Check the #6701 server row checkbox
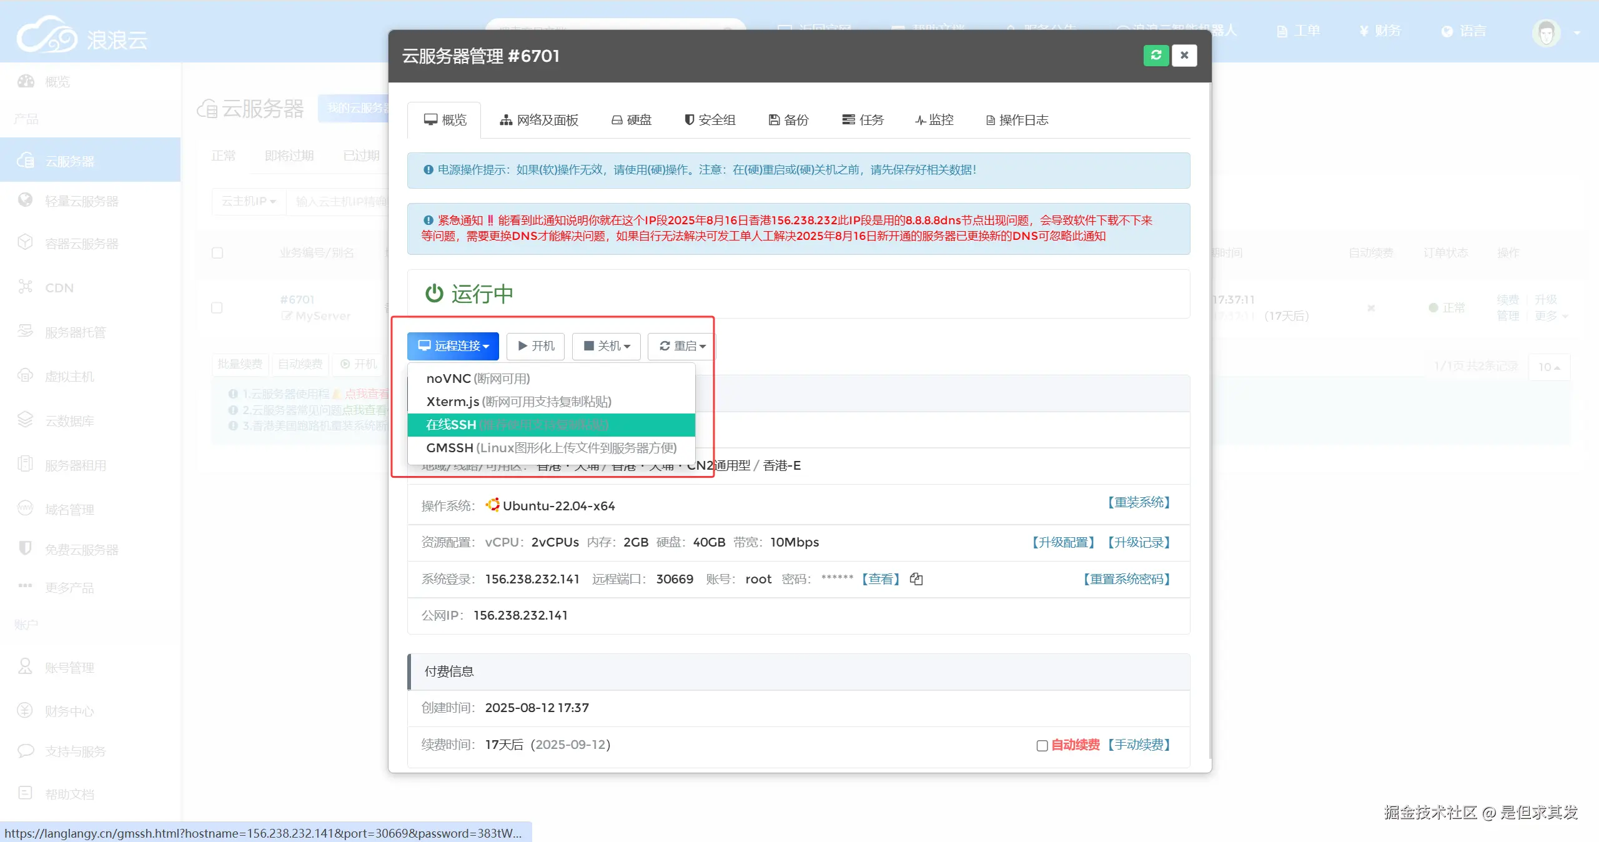The height and width of the screenshot is (842, 1599). [217, 308]
